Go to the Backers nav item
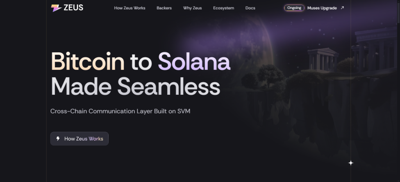 point(164,8)
